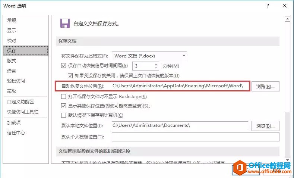Browse for the 自动恢复文件位置 folder
This screenshot has height=178, width=294.
[265, 86]
